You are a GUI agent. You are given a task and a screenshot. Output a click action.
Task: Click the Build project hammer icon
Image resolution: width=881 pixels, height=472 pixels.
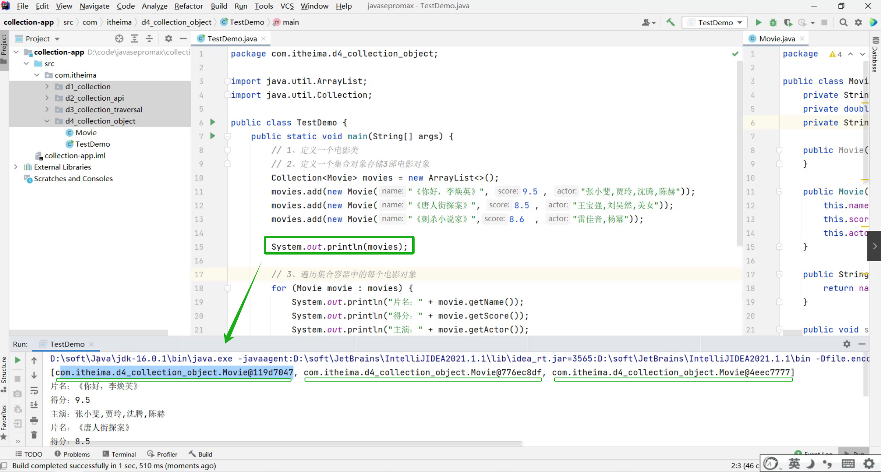[x=671, y=22]
